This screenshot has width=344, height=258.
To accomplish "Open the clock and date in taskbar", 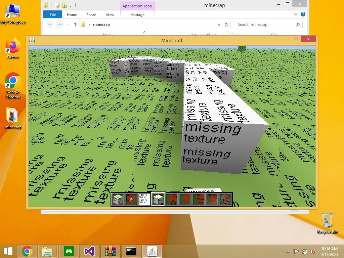I will (x=329, y=252).
